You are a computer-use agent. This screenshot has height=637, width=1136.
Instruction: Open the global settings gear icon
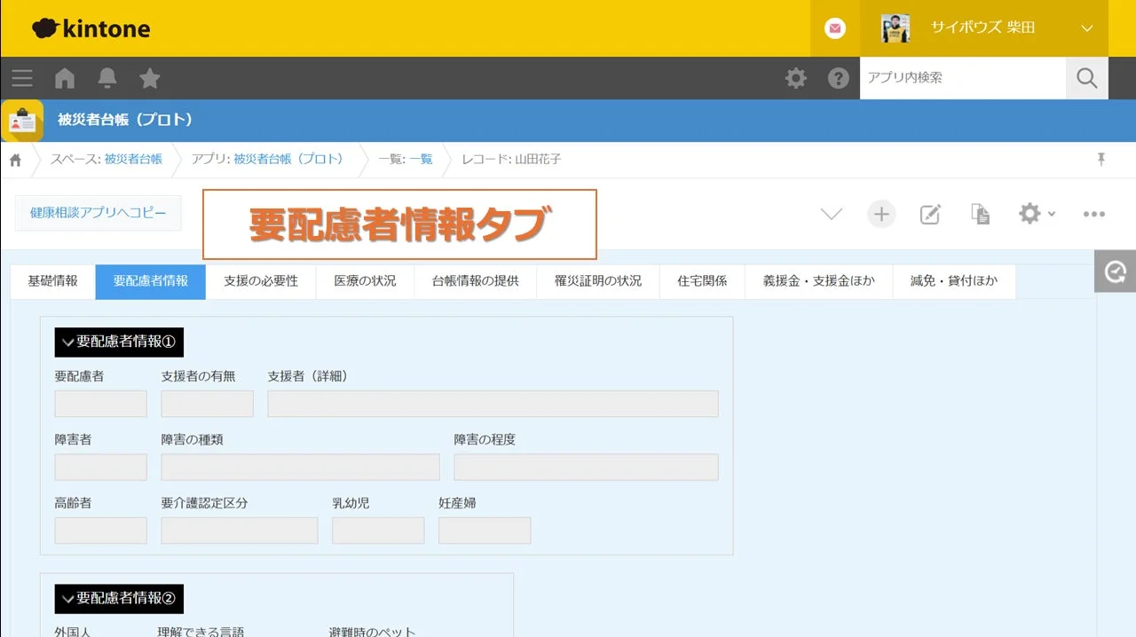795,78
